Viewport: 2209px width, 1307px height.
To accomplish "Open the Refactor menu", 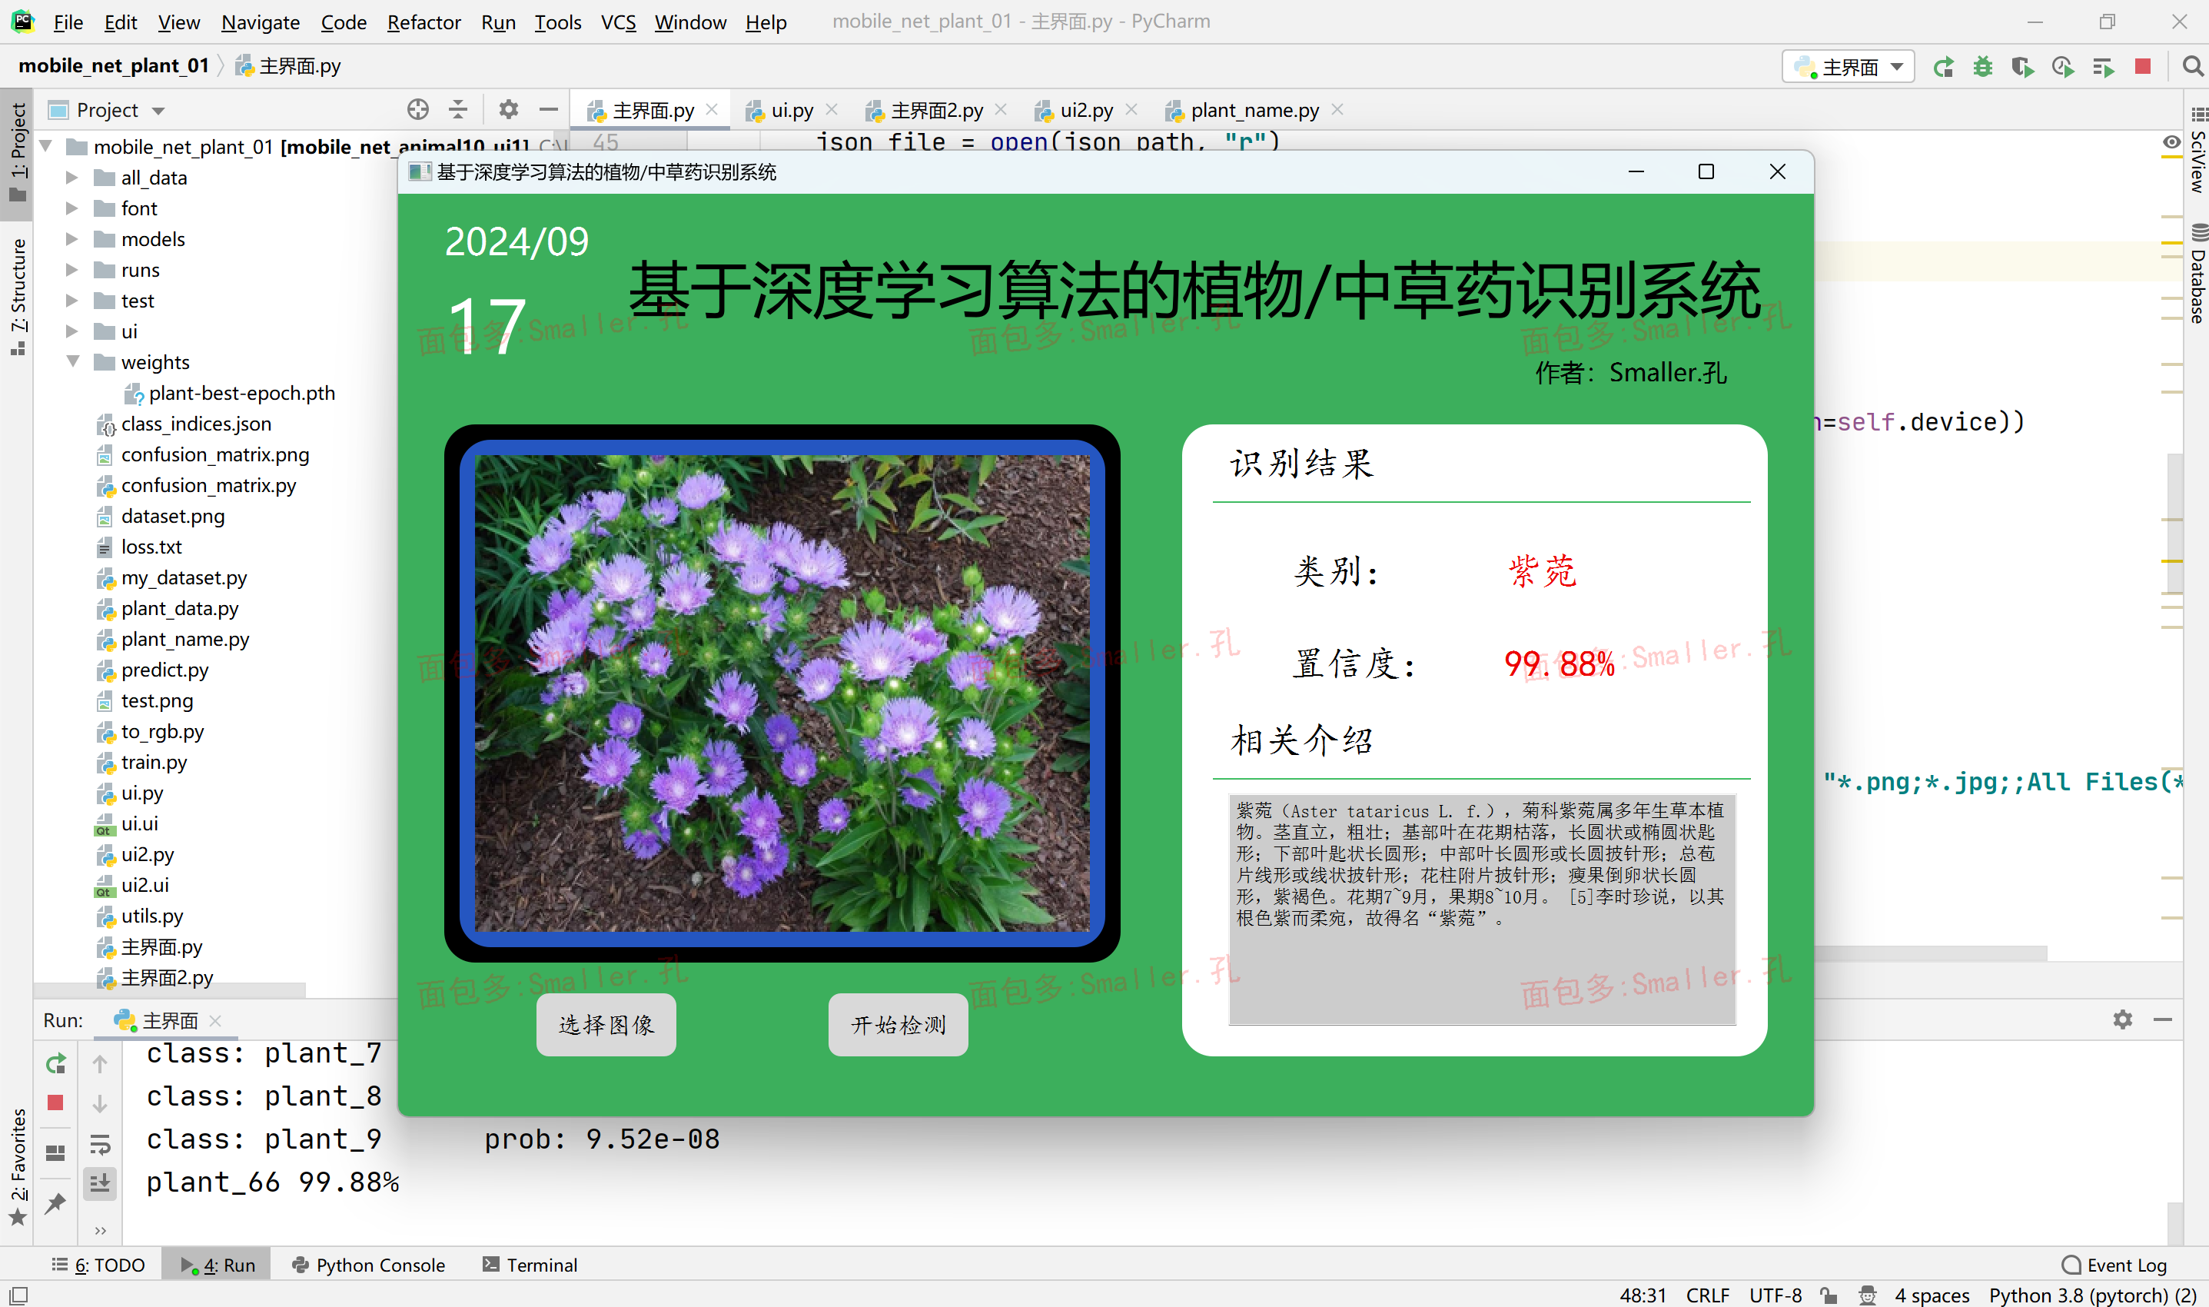I will point(424,22).
